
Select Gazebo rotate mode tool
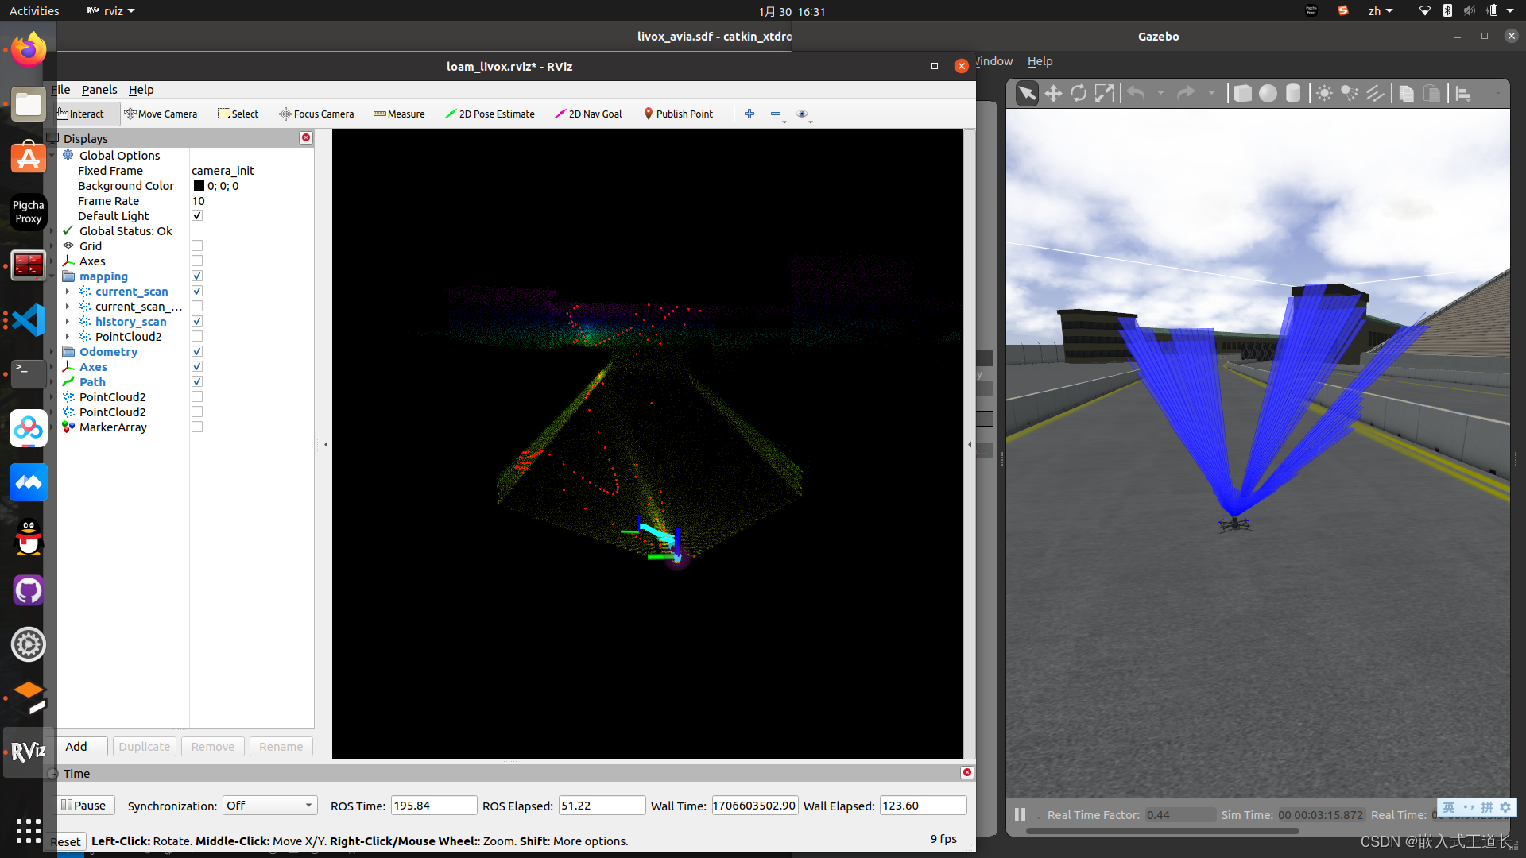(x=1079, y=94)
